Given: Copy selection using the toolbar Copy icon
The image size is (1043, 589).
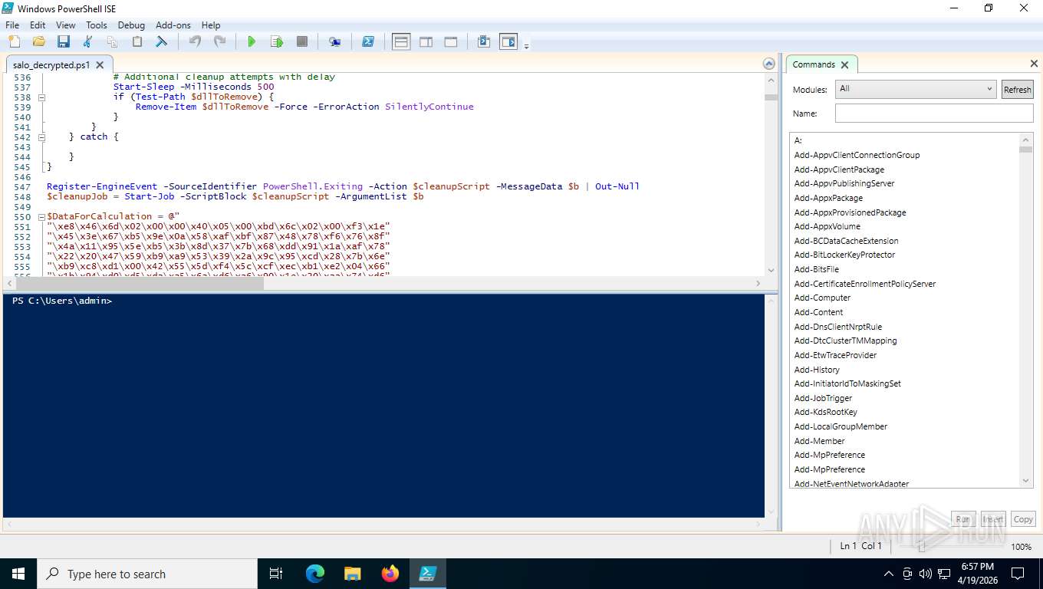Looking at the screenshot, I should pos(112,41).
